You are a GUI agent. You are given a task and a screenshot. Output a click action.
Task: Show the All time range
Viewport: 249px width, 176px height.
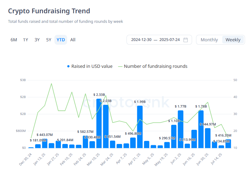[x=73, y=40]
